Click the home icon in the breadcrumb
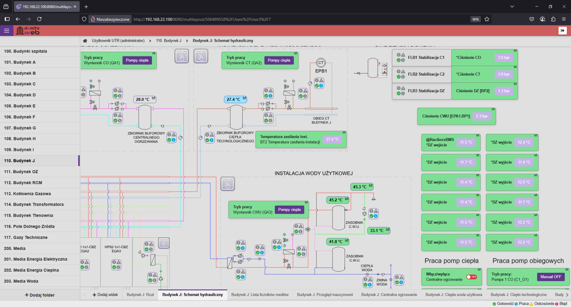The height and width of the screenshot is (307, 571). [85, 41]
